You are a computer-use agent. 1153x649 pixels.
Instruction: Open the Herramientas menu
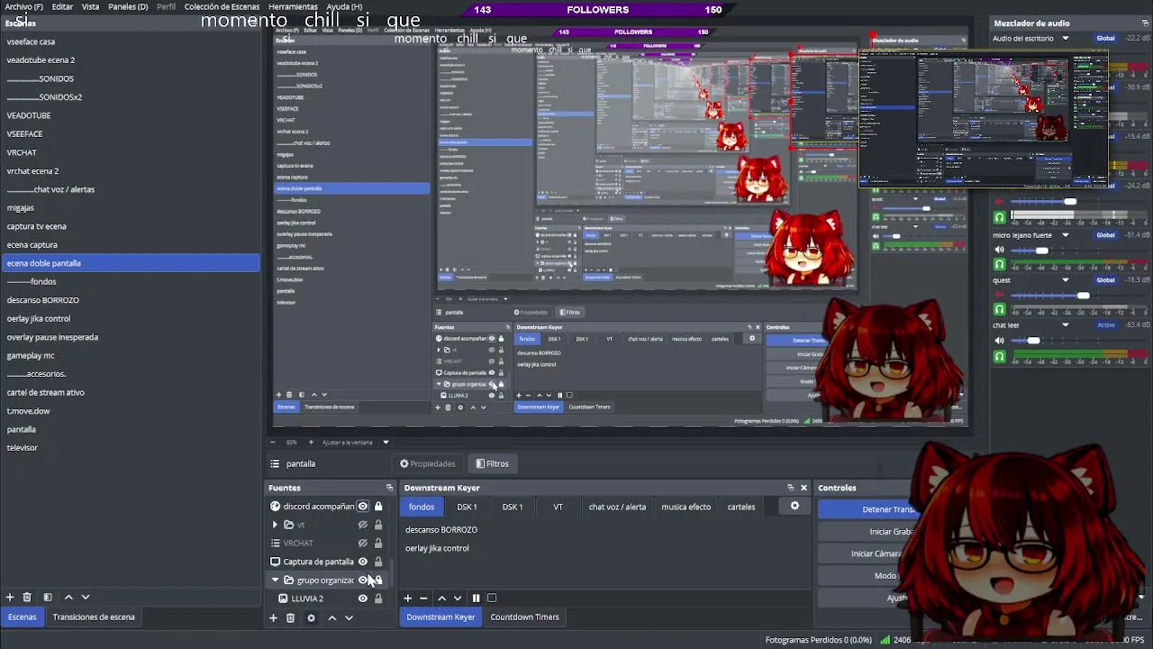(293, 6)
